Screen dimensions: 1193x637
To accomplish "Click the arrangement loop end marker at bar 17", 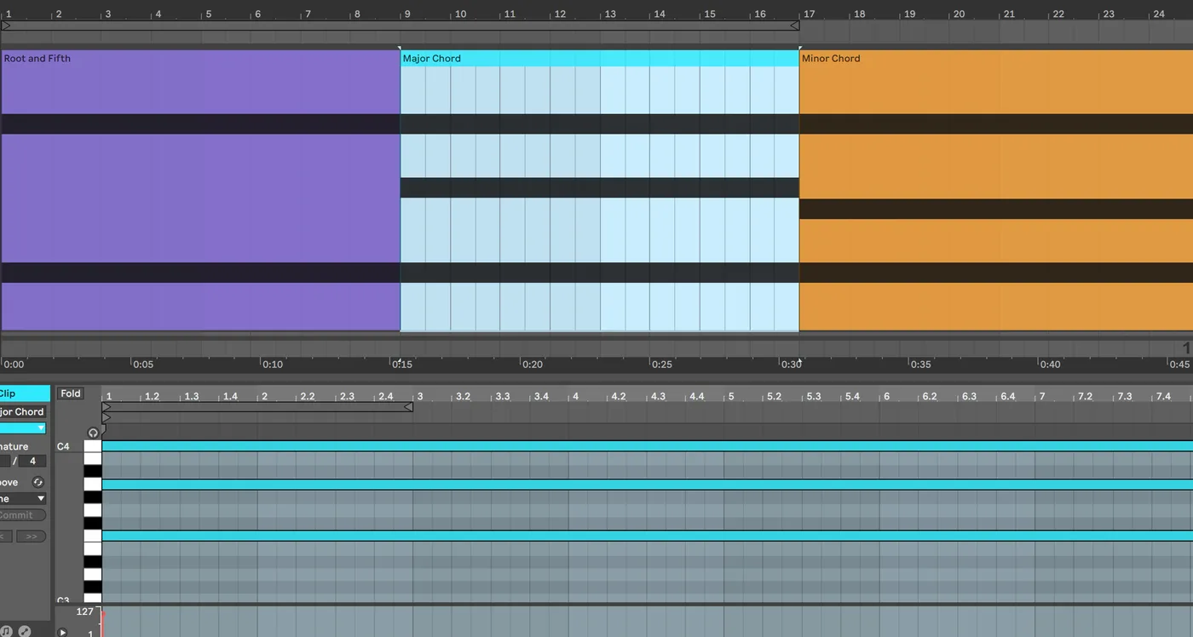I will pyautogui.click(x=794, y=26).
